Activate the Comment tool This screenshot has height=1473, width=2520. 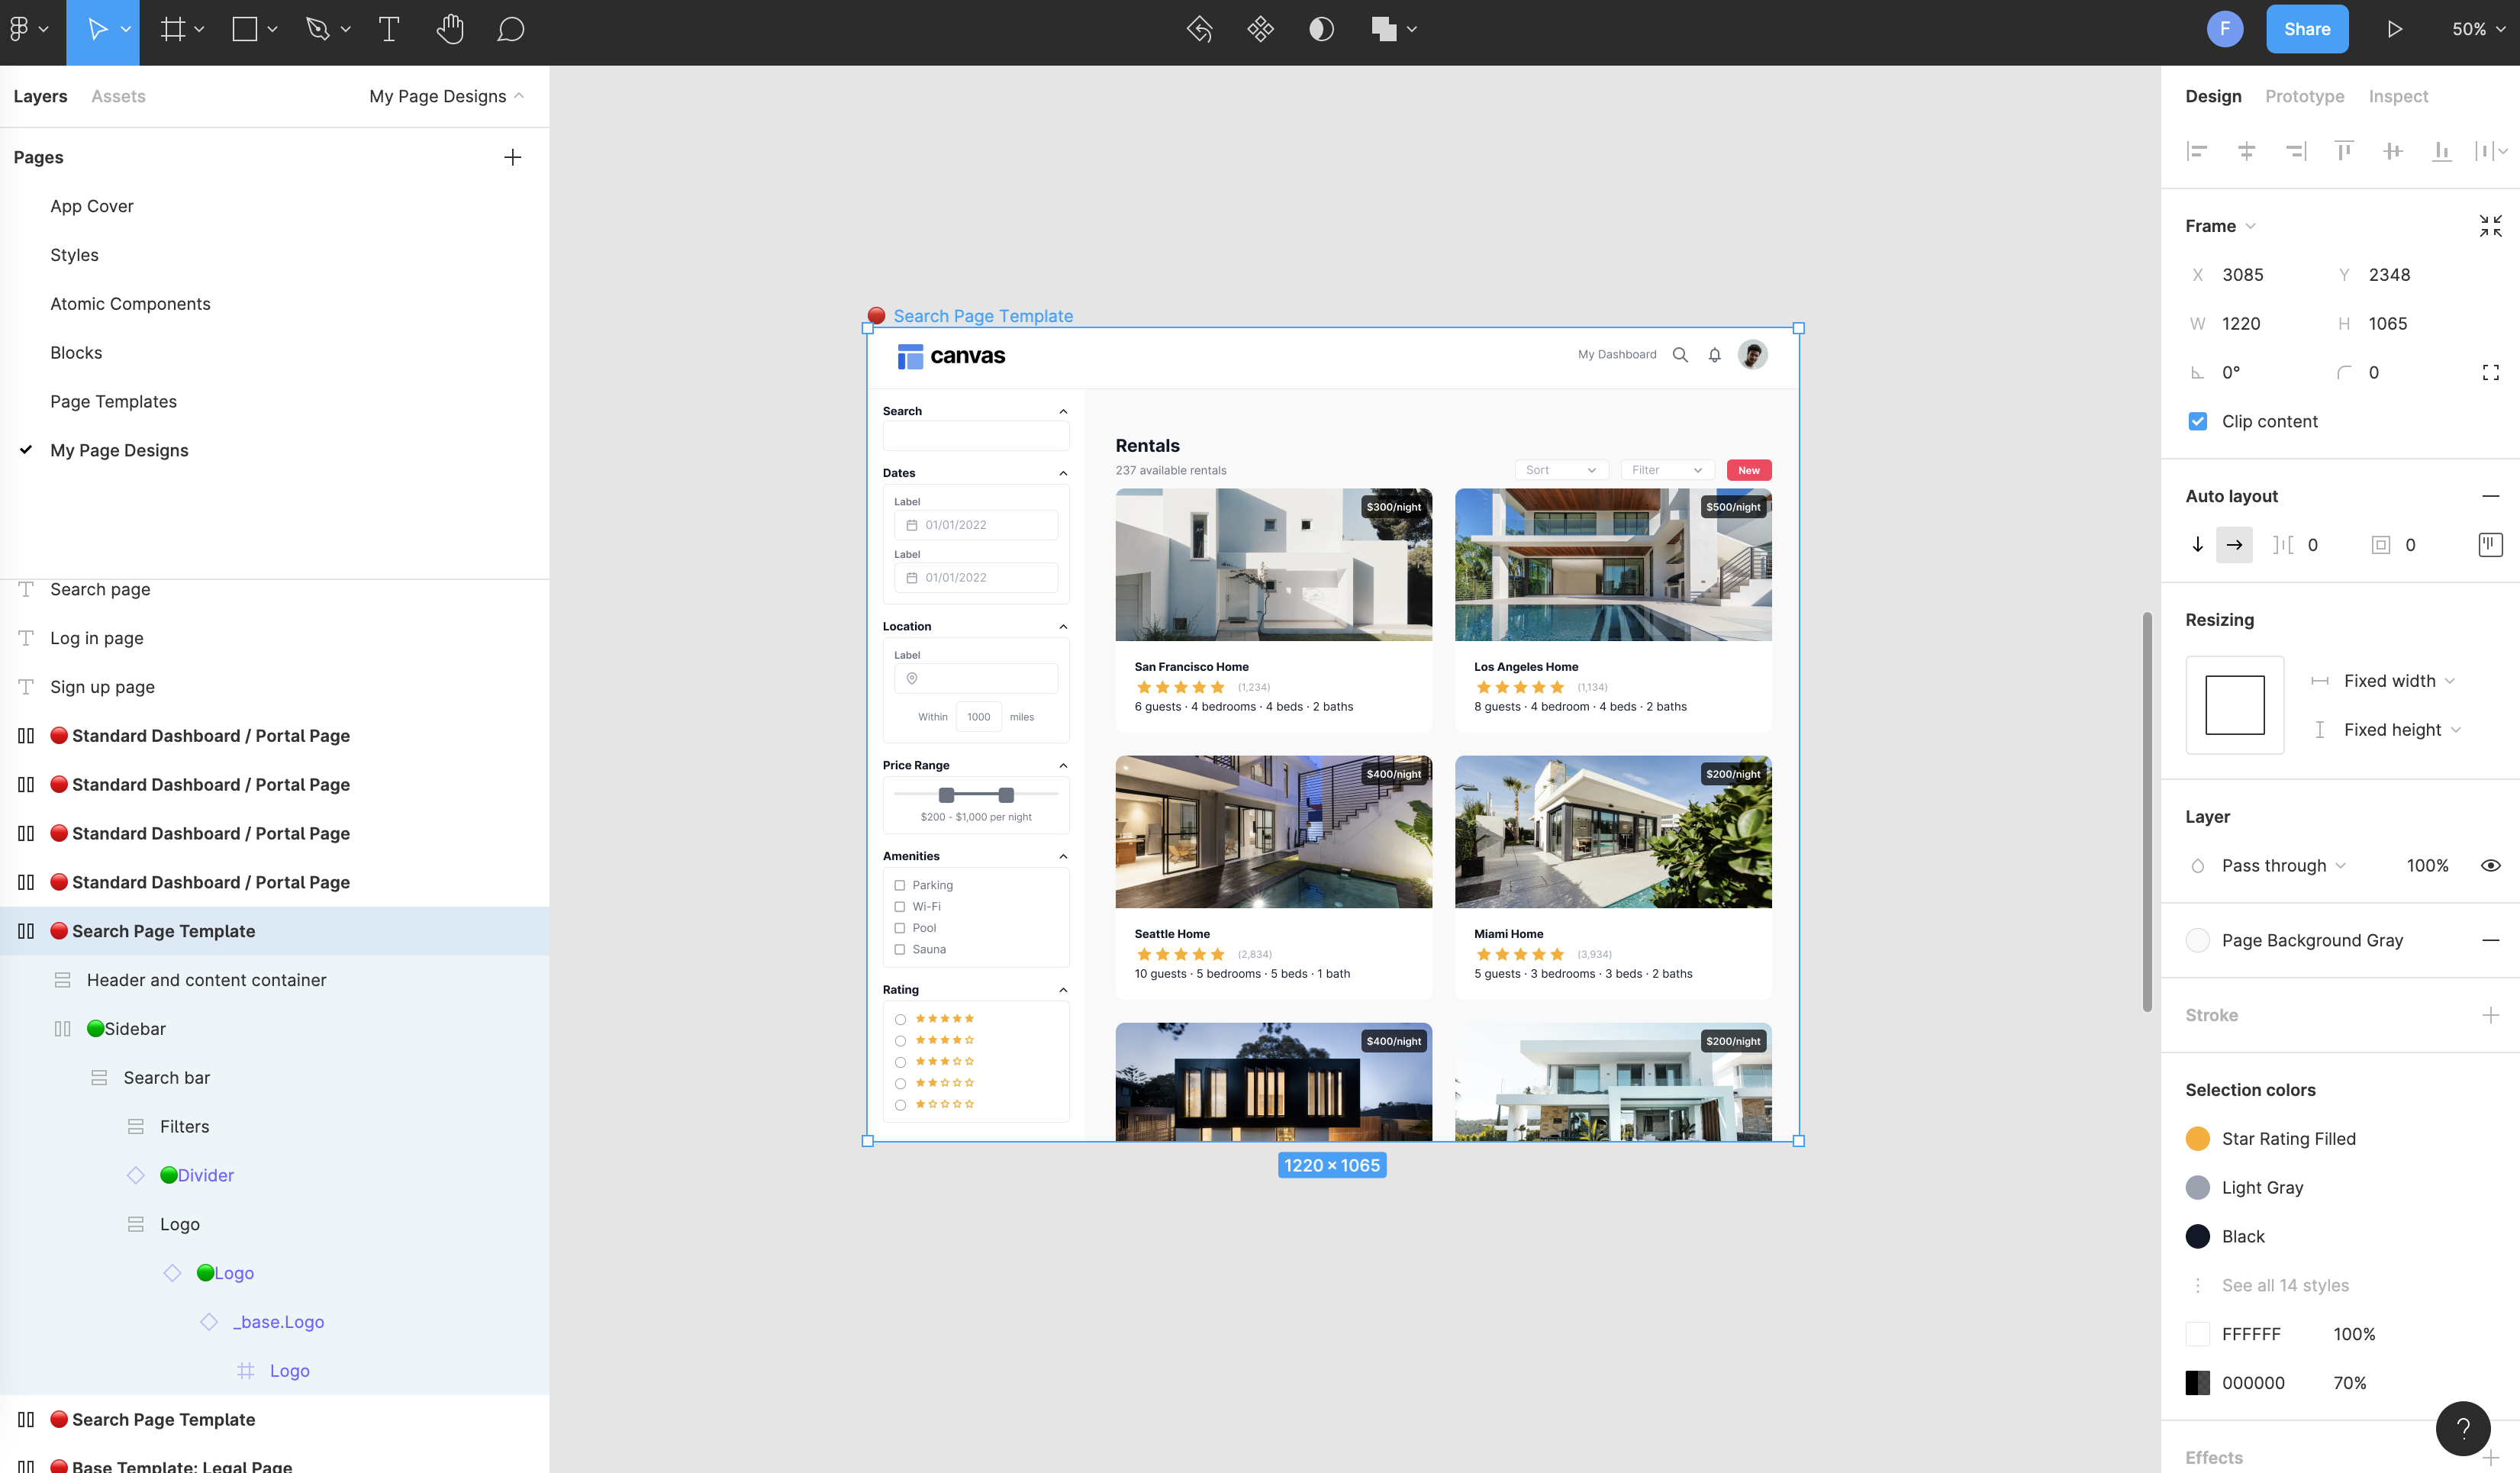(x=510, y=30)
